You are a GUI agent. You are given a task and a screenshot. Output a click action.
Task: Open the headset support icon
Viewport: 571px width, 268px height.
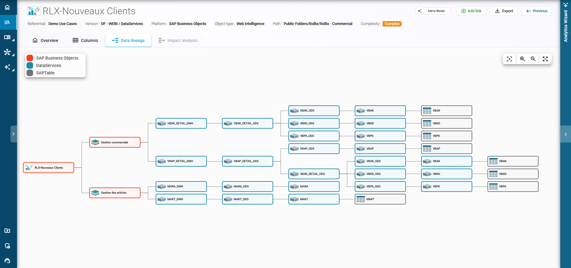pyautogui.click(x=7, y=261)
